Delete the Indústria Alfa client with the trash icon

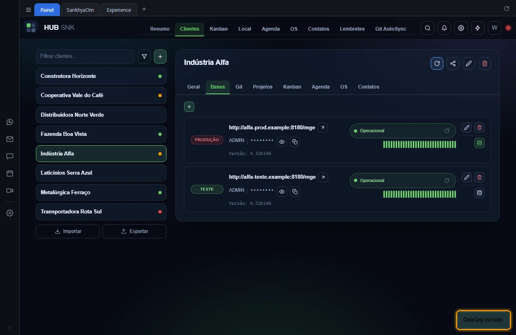point(485,63)
